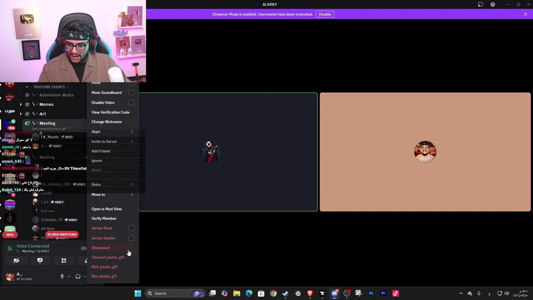Image resolution: width=533 pixels, height=300 pixels.
Task: Open Discord Help question mark icon
Action: [x=493, y=5]
